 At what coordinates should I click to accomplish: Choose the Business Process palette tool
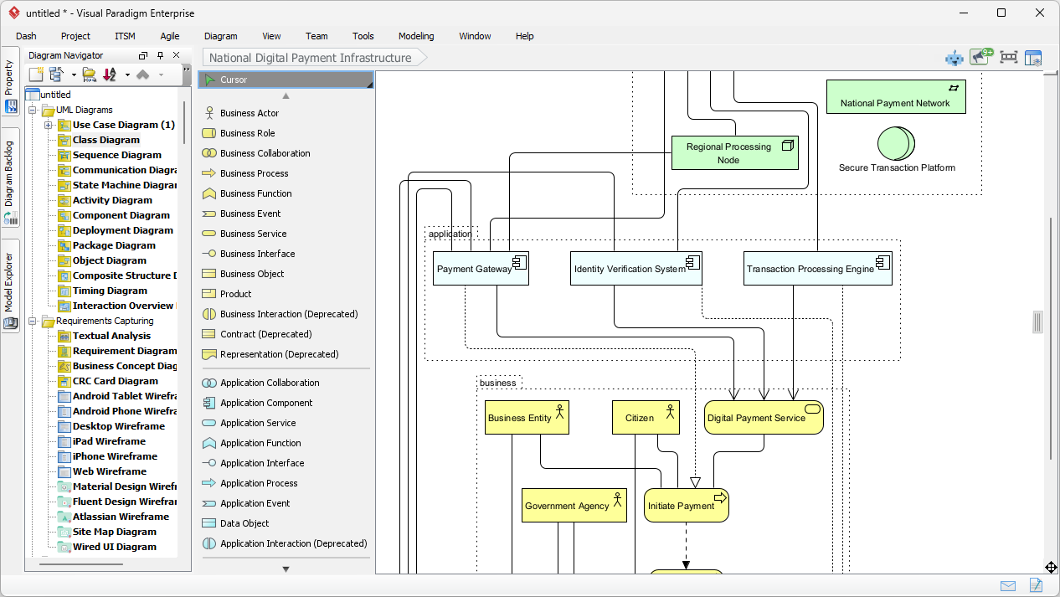[254, 173]
